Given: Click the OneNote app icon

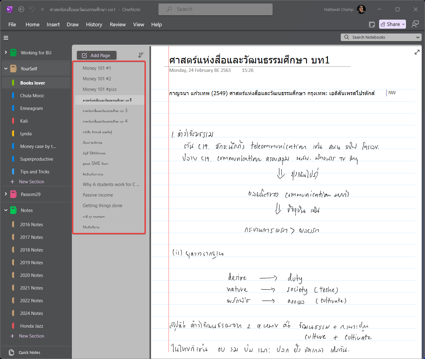Looking at the screenshot, I should tap(9, 9).
